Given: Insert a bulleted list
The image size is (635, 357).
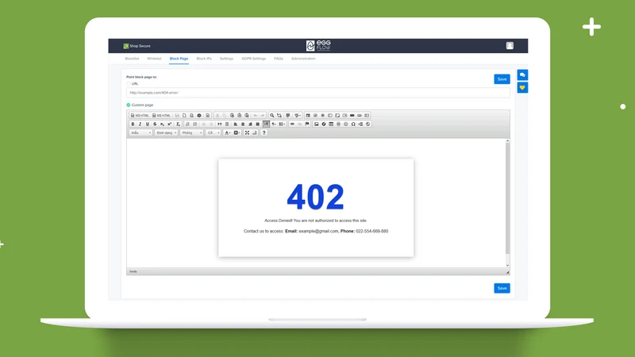Looking at the screenshot, I should (x=194, y=125).
